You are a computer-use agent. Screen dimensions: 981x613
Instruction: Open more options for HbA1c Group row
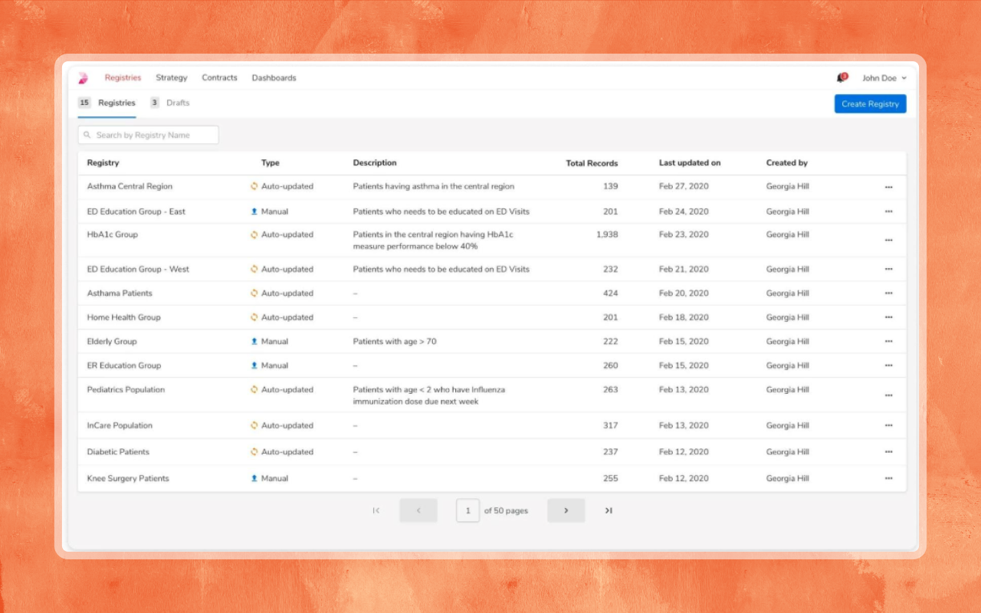(x=888, y=241)
